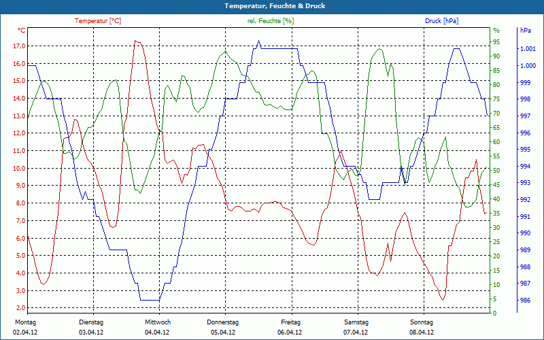Click the '993' pressure axis value
The image size is (544, 340).
coord(525,183)
